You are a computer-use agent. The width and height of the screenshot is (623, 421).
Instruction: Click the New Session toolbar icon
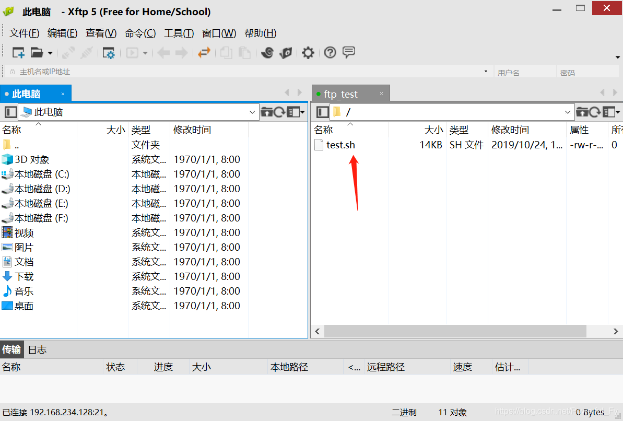click(18, 52)
